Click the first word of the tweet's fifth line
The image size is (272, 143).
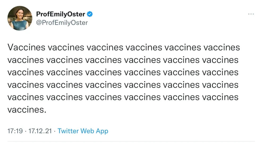[25, 98]
